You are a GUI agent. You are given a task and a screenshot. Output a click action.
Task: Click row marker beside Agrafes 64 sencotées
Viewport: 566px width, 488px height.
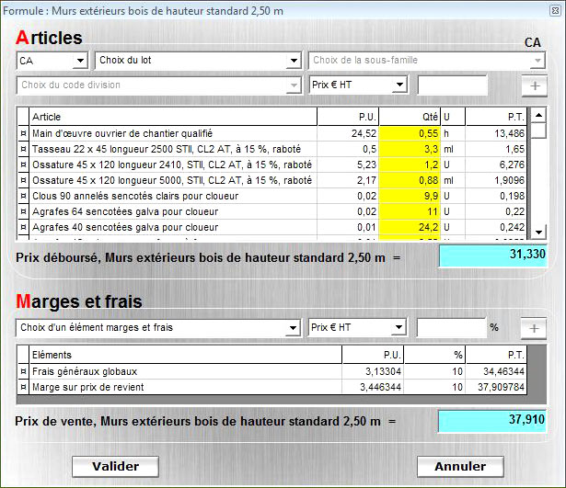click(23, 211)
